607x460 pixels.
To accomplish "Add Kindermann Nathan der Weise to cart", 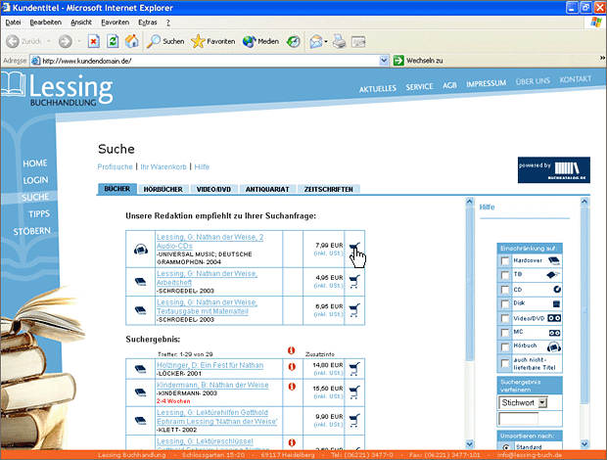I will click(x=354, y=391).
